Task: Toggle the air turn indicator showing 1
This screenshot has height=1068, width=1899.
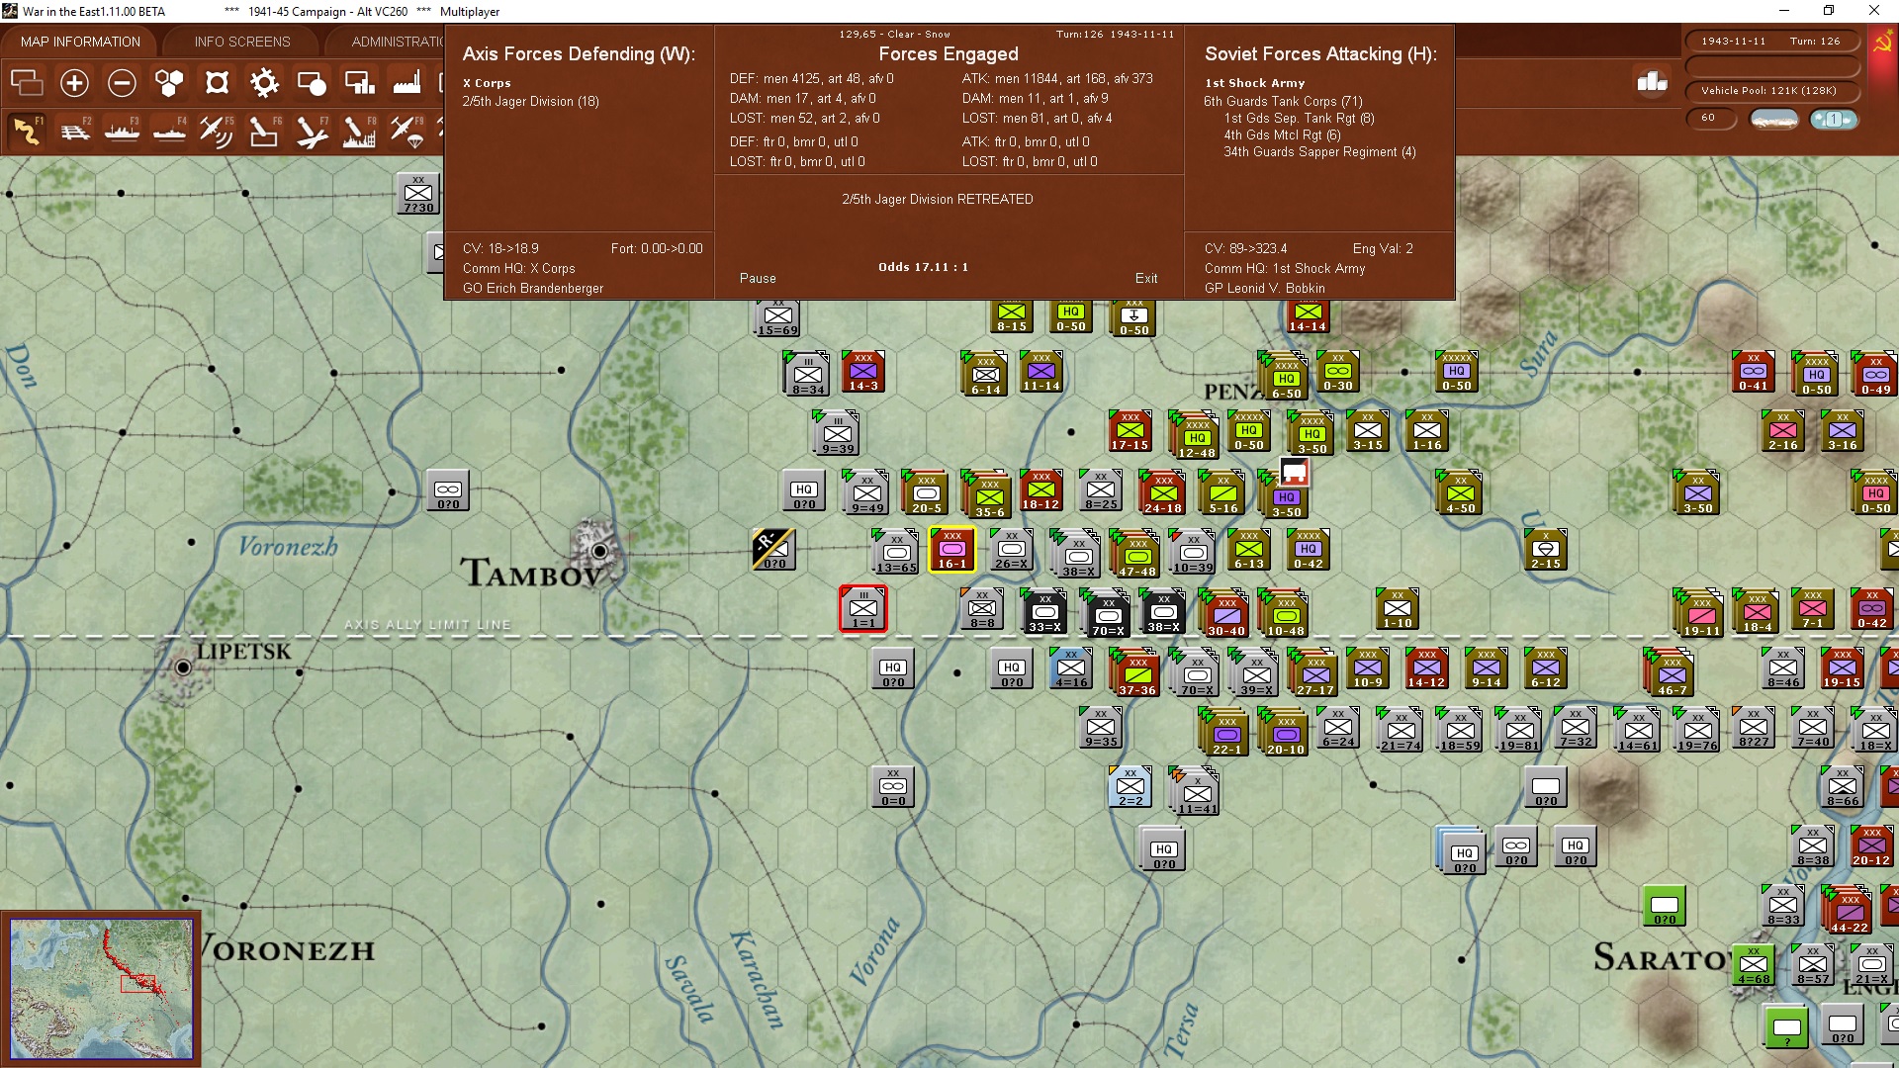Action: pos(1833,119)
